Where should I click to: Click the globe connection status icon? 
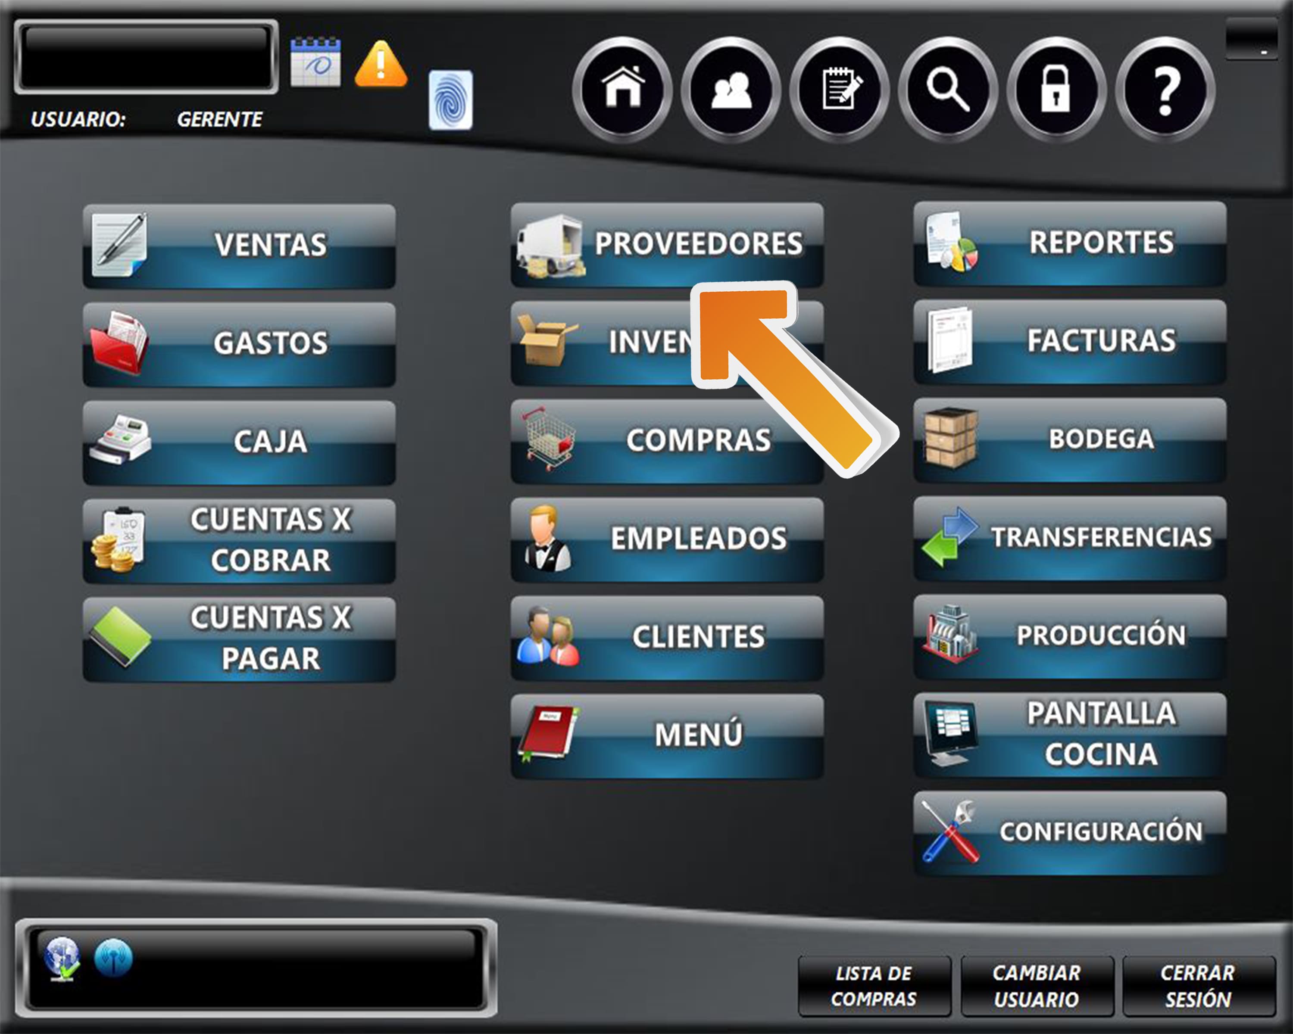(62, 957)
